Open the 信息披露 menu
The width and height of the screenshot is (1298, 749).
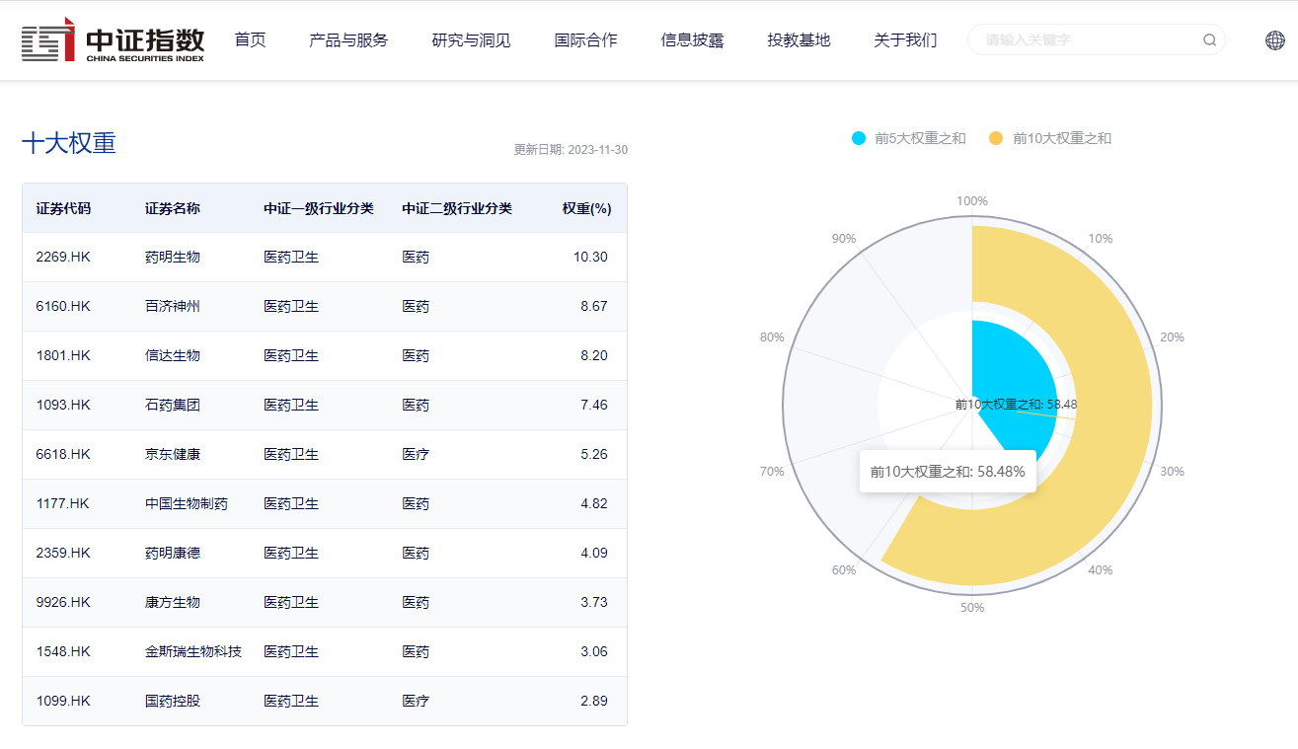(692, 40)
